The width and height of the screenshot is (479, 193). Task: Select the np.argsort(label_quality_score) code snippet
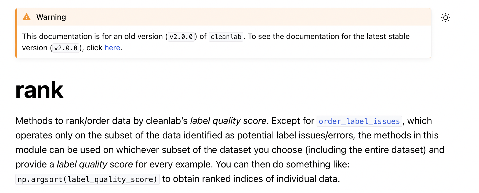88,179
